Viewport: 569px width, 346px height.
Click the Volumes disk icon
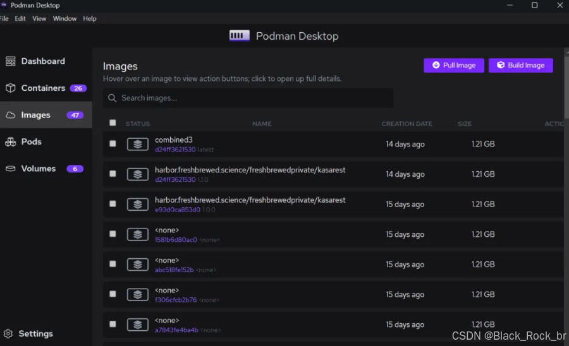(11, 169)
